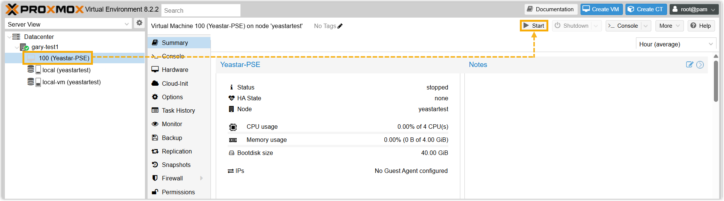Open the Hardware tab
This screenshot has height=201, width=724.
pos(175,70)
